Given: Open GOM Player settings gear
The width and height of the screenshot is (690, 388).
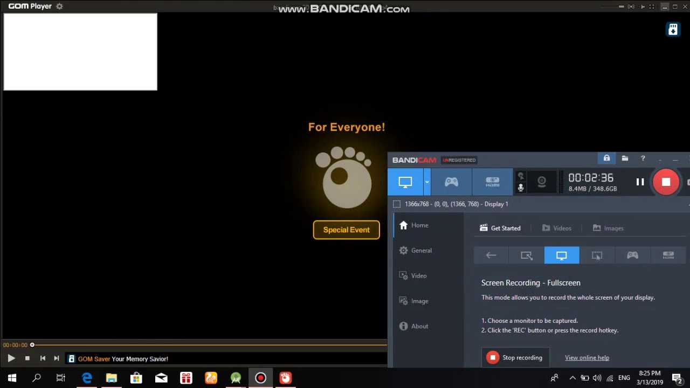Looking at the screenshot, I should (59, 6).
